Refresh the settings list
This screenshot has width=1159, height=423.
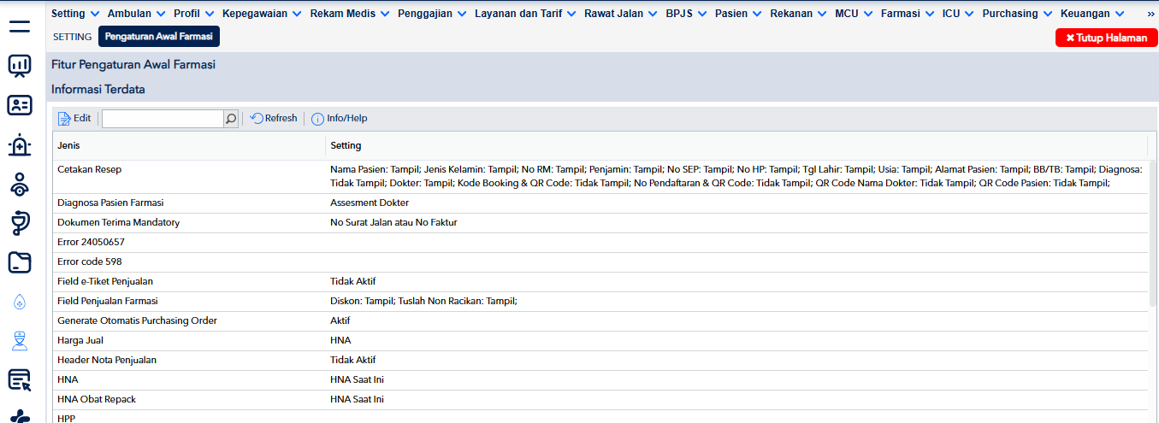point(274,119)
